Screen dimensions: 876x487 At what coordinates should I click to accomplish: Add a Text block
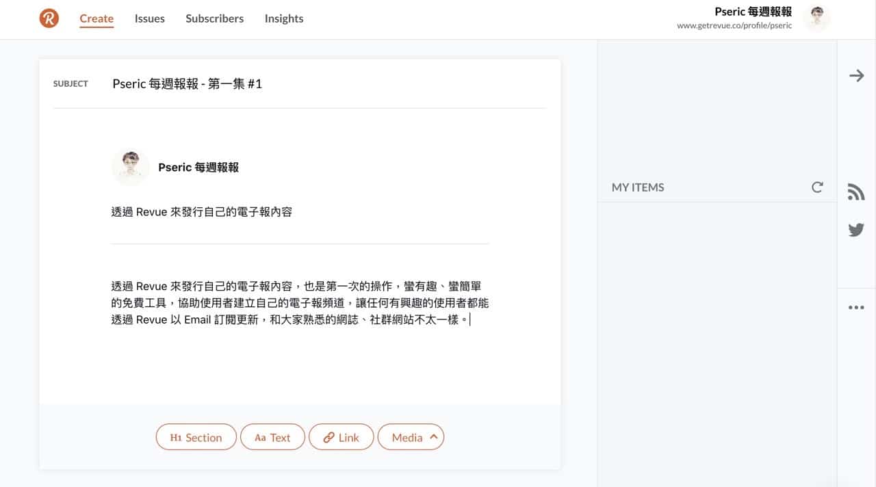(272, 438)
